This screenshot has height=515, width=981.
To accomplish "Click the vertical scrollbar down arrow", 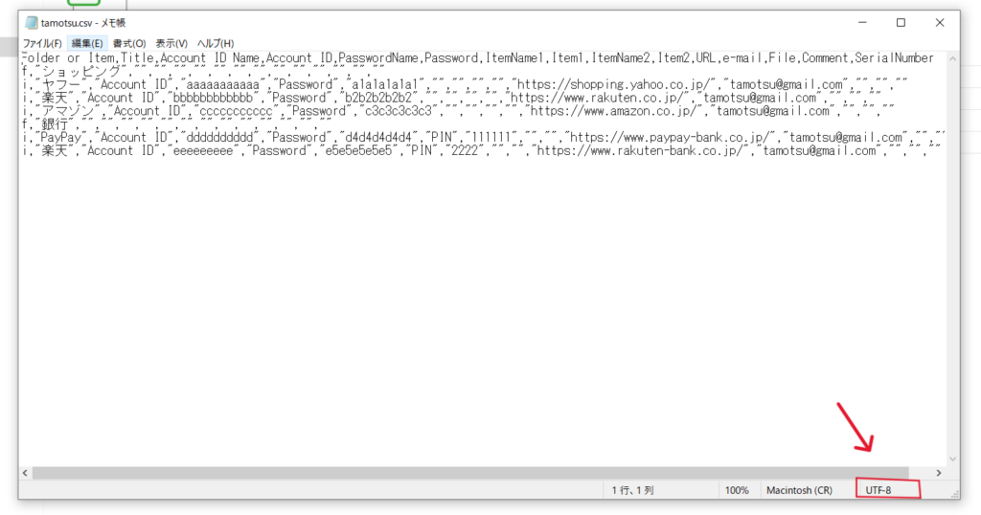I will point(951,459).
